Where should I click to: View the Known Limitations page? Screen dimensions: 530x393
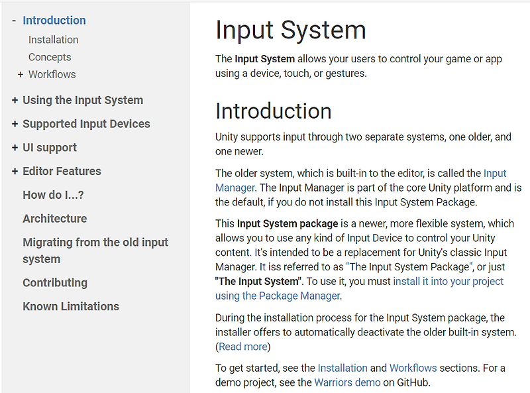(71, 306)
